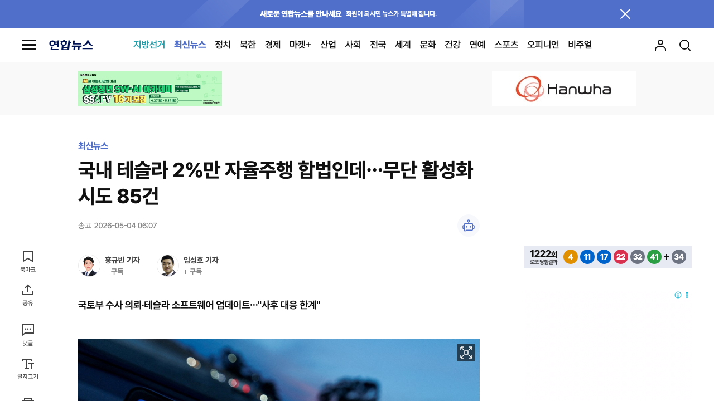
Task: Open the AI robot summary icon
Action: coord(469,226)
